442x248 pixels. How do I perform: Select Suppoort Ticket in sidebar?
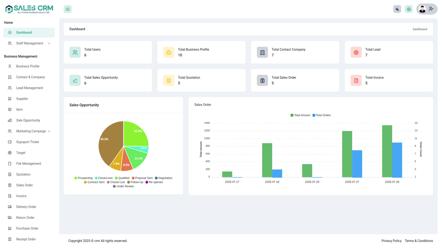[27, 142]
